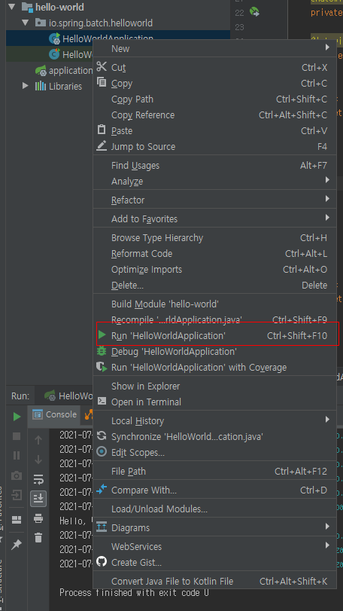Click the Run with Coverage shield icon
This screenshot has width=343, height=611.
point(102,367)
